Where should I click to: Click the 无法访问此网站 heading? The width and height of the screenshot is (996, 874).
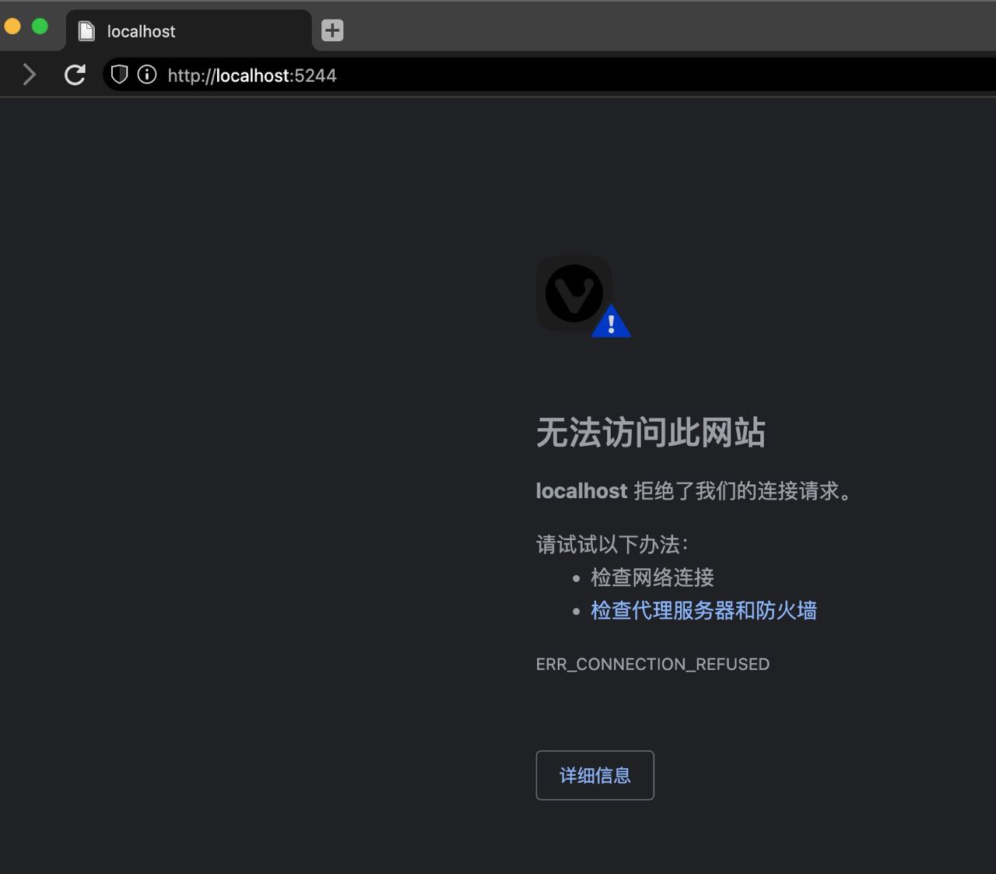point(651,433)
